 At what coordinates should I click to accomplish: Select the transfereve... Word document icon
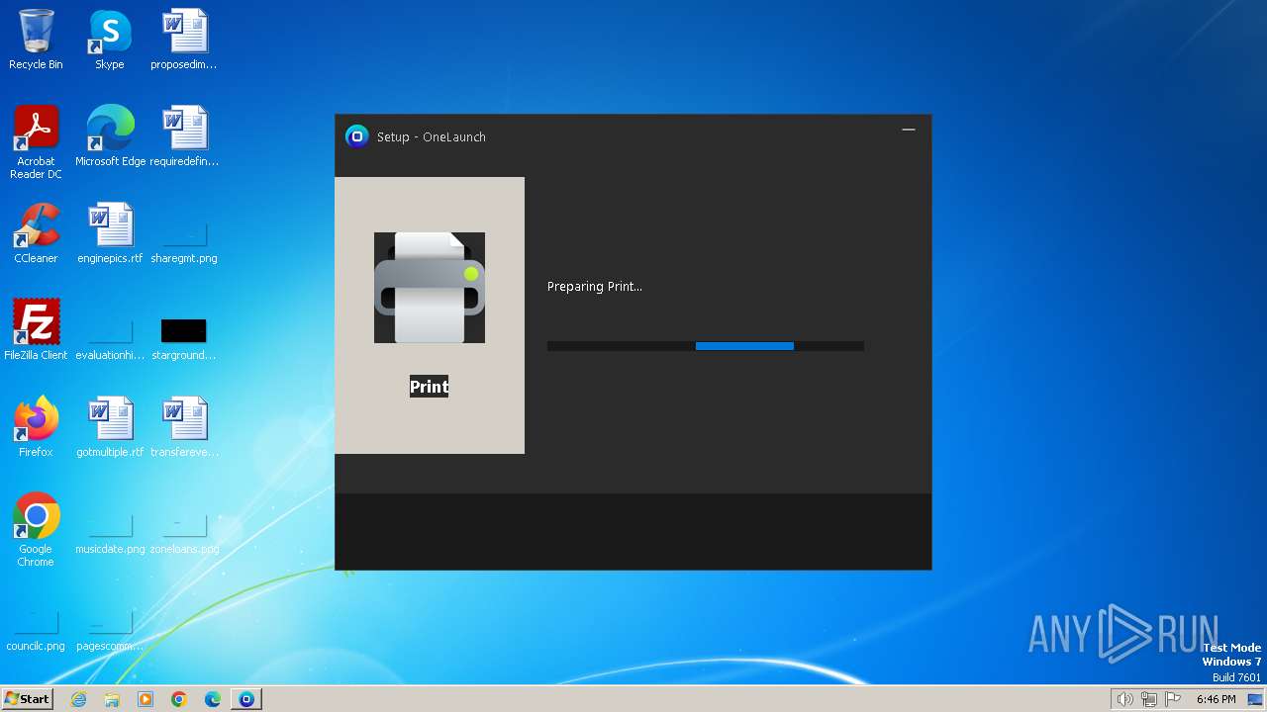184,426
